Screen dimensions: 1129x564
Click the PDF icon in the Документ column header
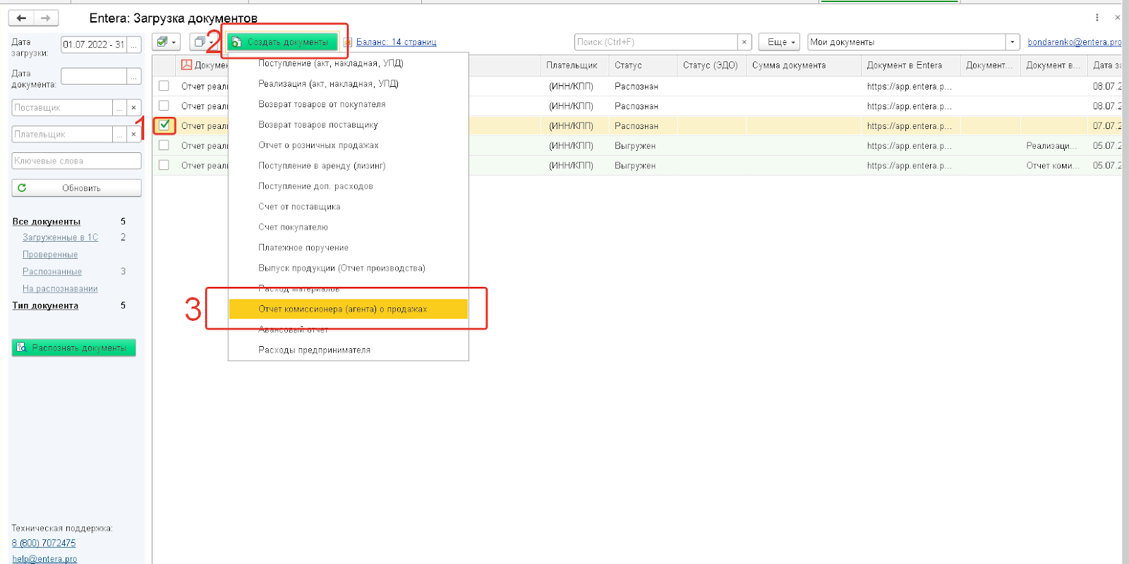click(x=187, y=65)
